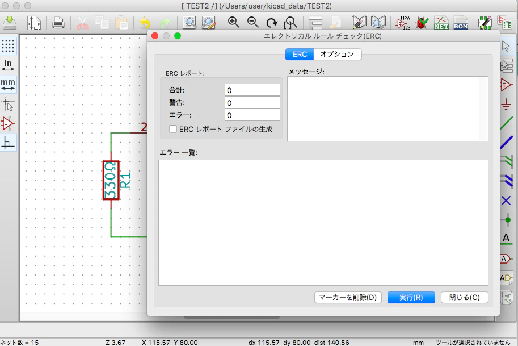This screenshot has height=346, width=518.
Task: Redraw the view with circular arrow icon
Action: (272, 23)
